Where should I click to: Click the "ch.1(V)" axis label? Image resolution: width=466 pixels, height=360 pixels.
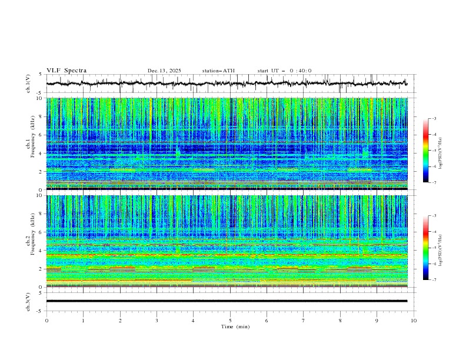click(28, 84)
